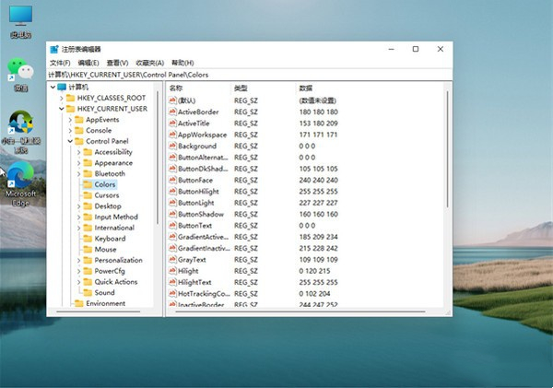Image resolution: width=553 pixels, height=388 pixels.
Task: Select the Desktop key in tree
Action: (107, 206)
